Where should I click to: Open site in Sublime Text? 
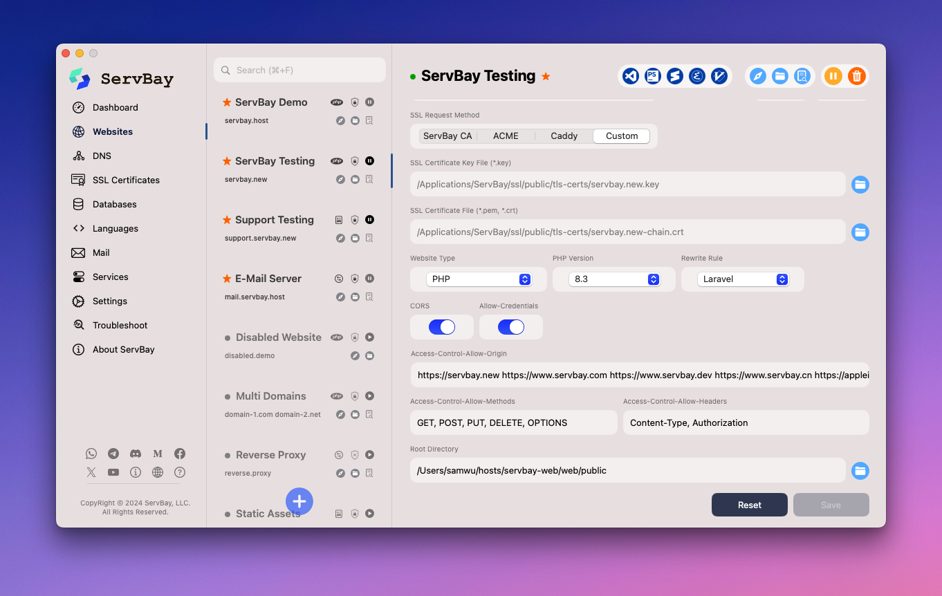675,76
